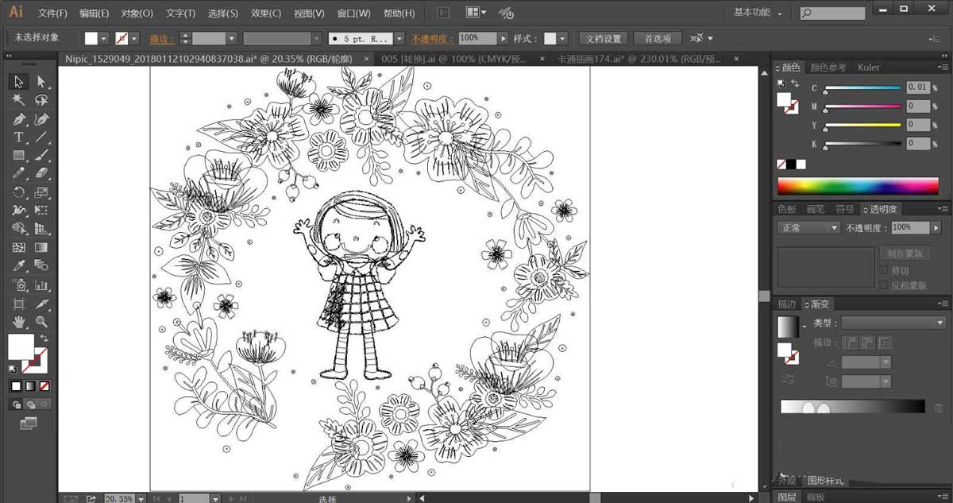Viewport: 953px width, 503px height.
Task: Toggle the 反相蒙版 (Invert Mask) checkbox
Action: click(883, 285)
